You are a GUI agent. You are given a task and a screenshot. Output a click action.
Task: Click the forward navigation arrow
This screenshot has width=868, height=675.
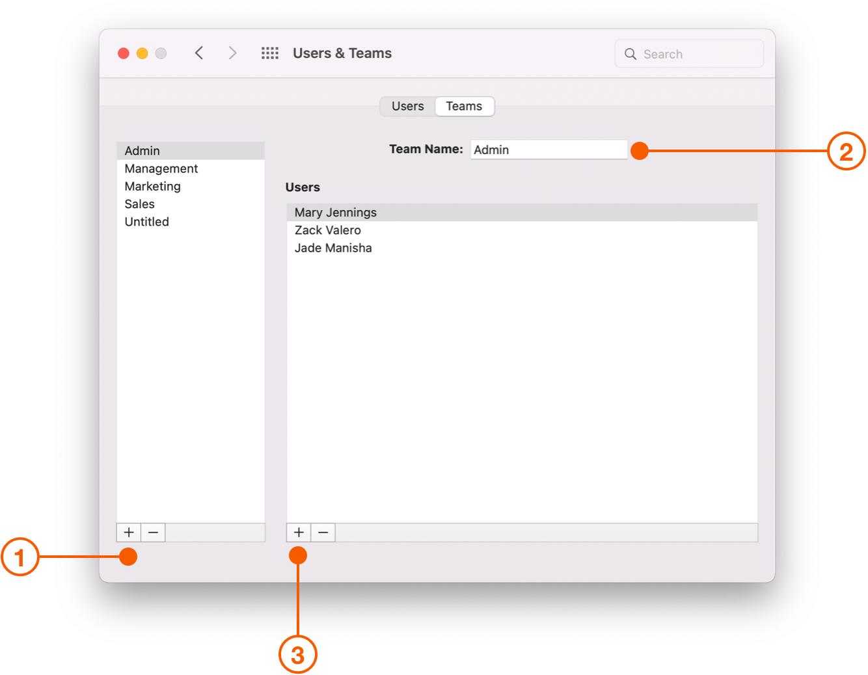tap(232, 53)
